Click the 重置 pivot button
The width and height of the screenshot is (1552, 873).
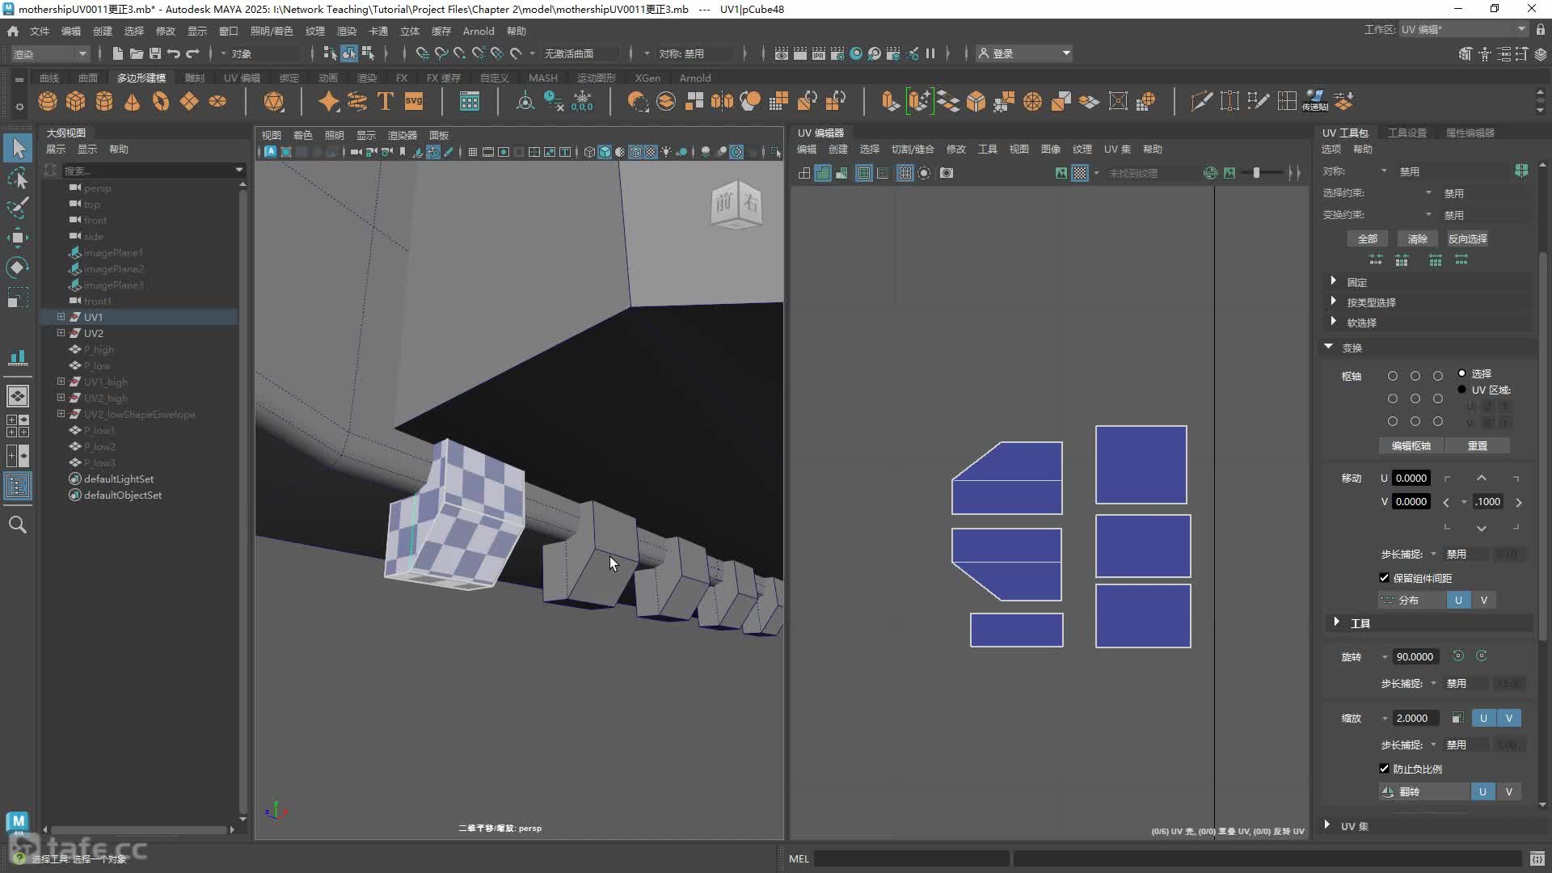[x=1478, y=445]
